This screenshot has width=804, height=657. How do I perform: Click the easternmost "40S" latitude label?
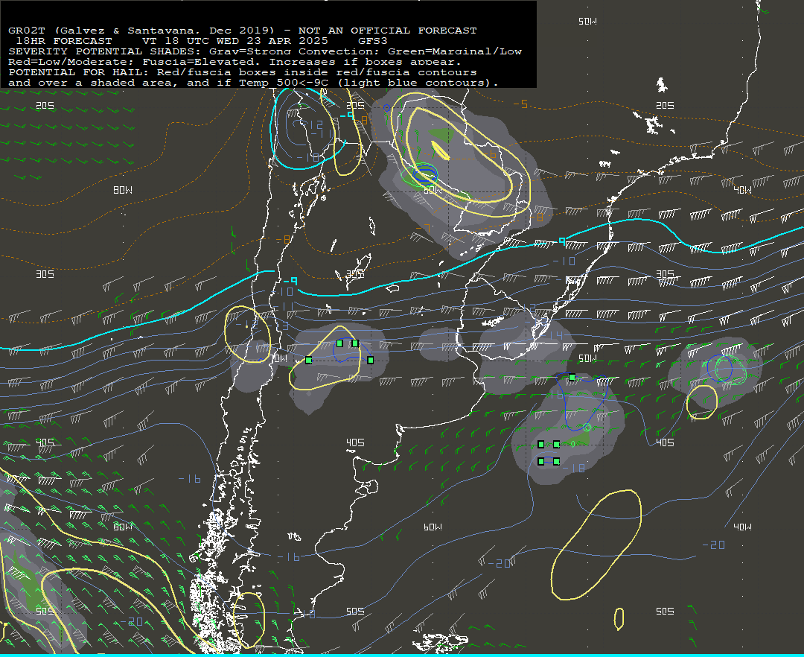[x=665, y=442]
